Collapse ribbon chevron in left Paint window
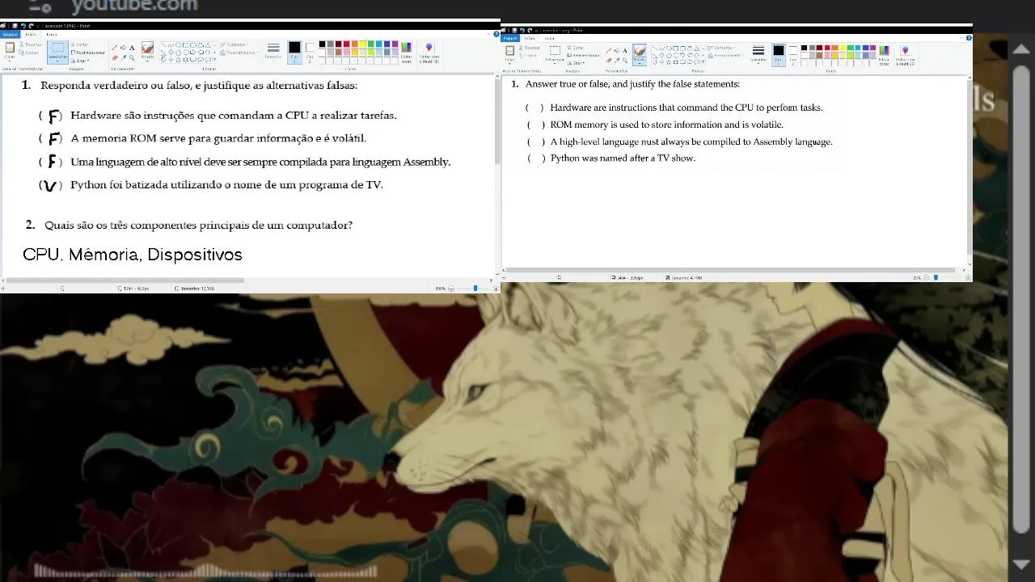The image size is (1035, 582). (x=488, y=34)
